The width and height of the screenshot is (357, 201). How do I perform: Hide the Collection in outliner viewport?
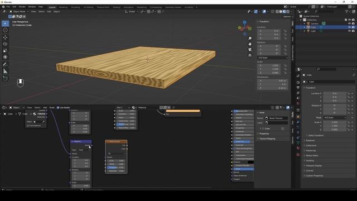350,20
